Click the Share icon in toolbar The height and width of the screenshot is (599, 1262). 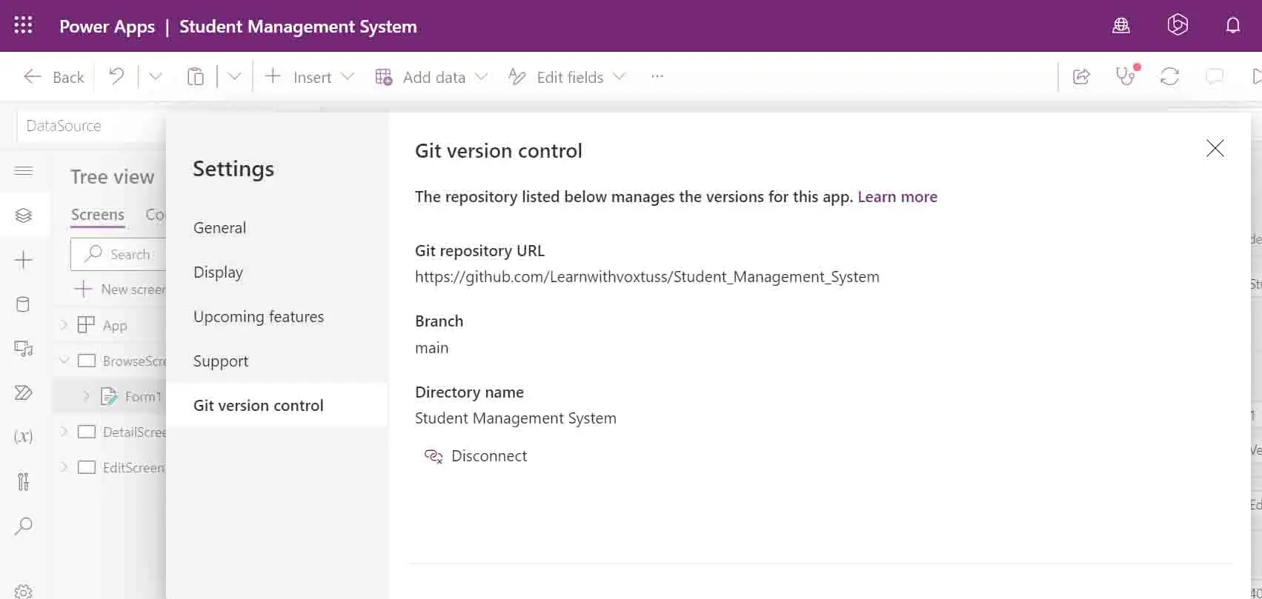click(1081, 76)
